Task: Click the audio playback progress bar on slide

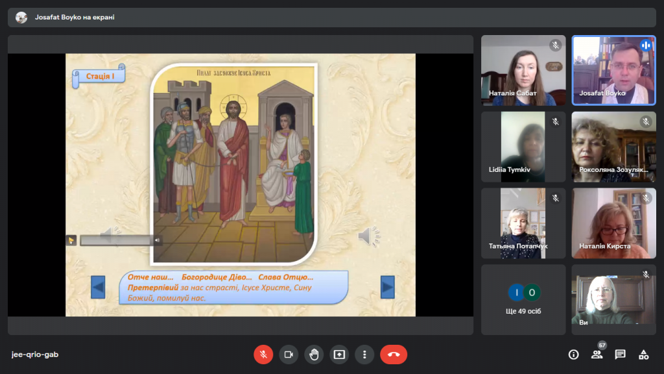Action: pos(115,240)
